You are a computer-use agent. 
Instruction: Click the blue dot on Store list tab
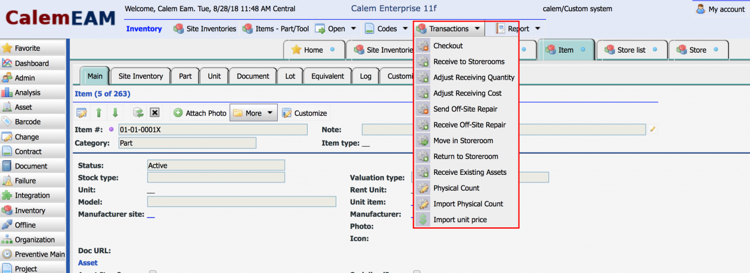pos(654,49)
